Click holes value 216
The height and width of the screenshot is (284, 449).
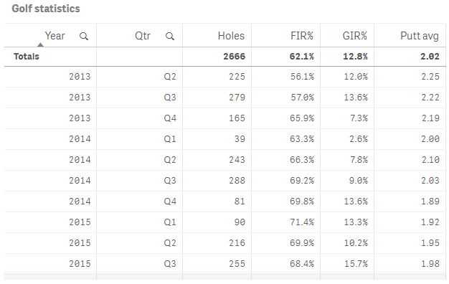[237, 243]
